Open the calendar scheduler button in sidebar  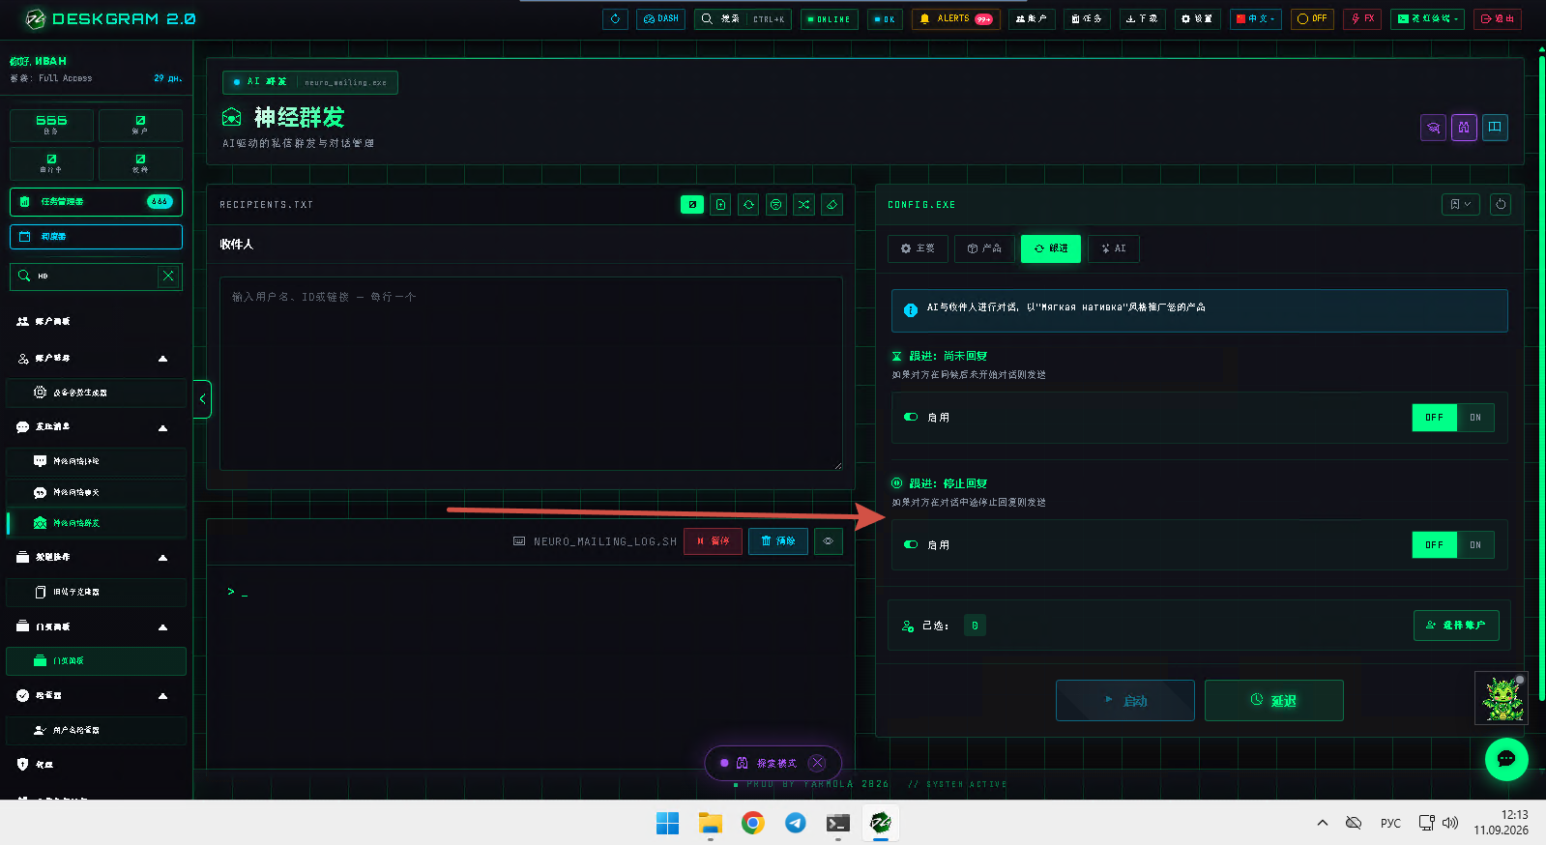pos(96,236)
